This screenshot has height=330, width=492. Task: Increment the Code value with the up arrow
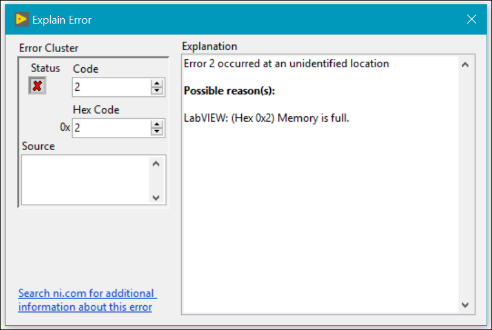pos(157,84)
